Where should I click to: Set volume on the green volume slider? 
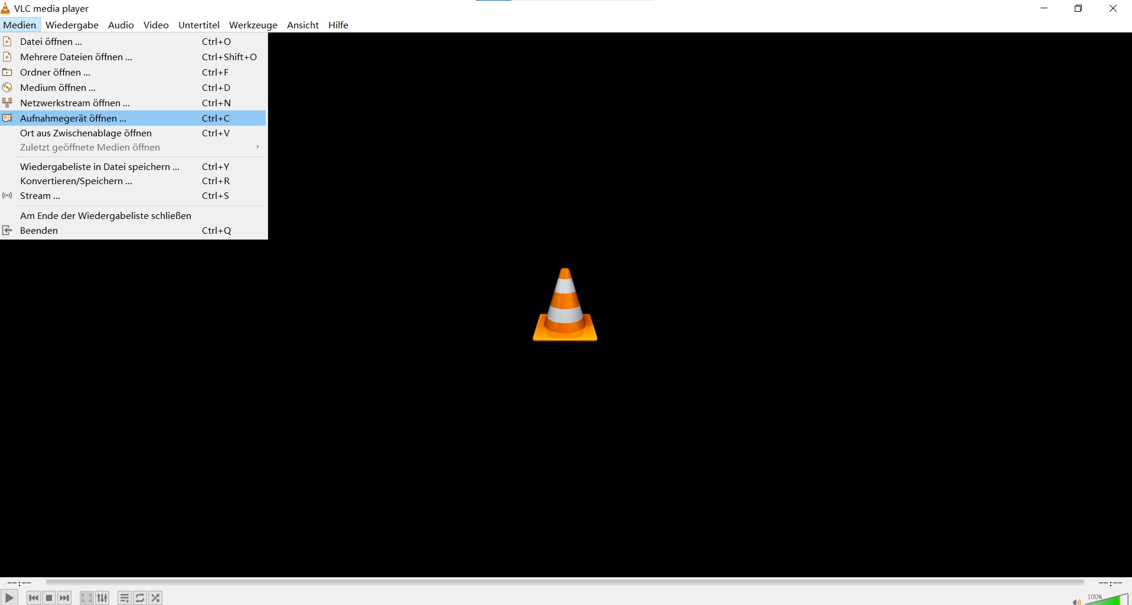click(1107, 600)
